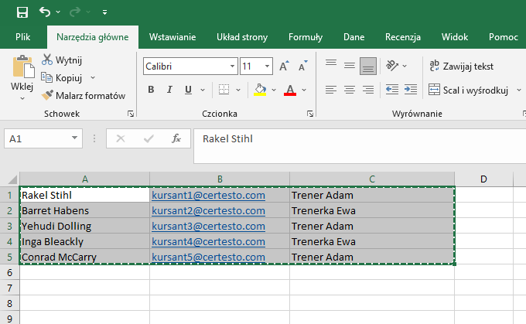Switch to the Recenzja tab
Image resolution: width=526 pixels, height=324 pixels.
[x=403, y=37]
